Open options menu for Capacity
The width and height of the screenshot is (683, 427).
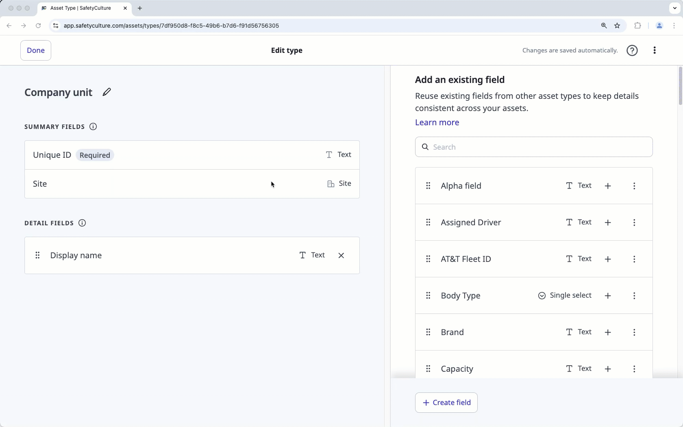(634, 369)
